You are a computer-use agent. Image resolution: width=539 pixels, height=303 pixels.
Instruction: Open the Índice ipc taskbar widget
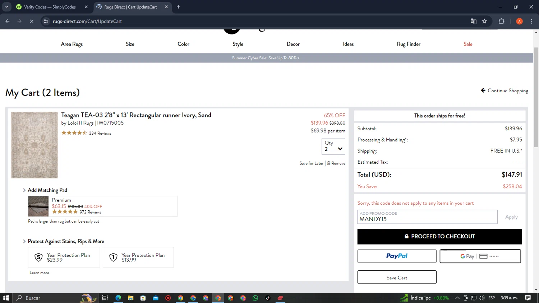click(425, 298)
